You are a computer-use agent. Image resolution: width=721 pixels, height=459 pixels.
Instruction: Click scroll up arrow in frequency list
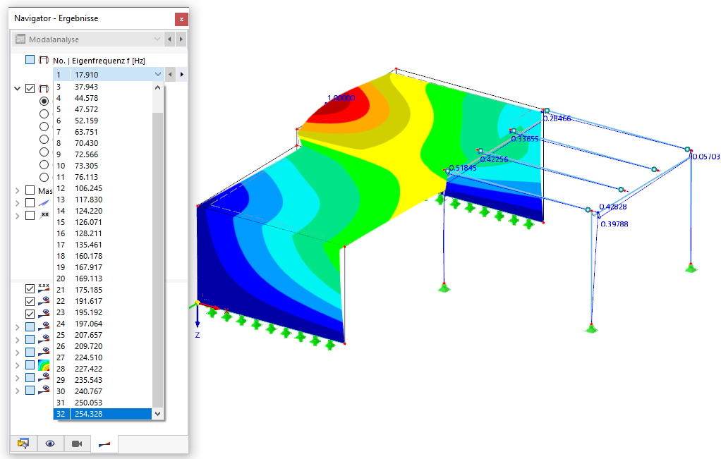tap(158, 87)
